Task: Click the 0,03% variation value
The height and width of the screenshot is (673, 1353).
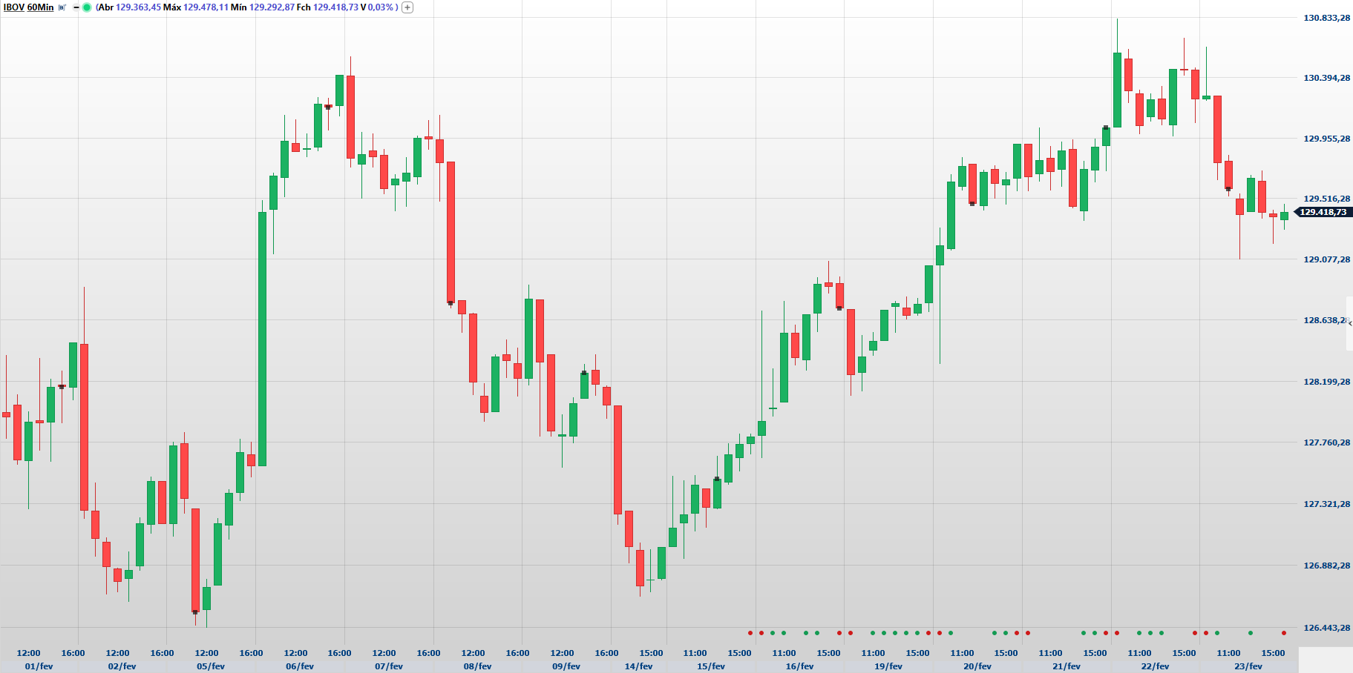Action: pos(380,7)
